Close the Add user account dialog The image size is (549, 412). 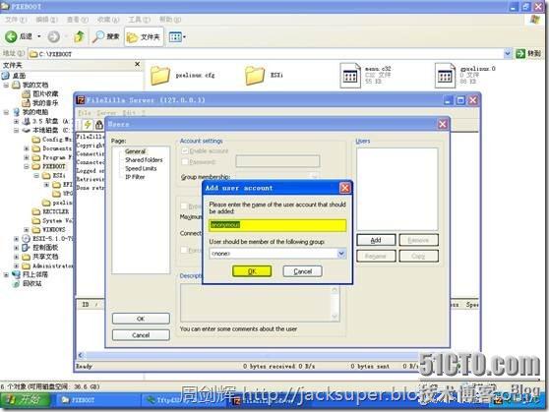(x=345, y=188)
